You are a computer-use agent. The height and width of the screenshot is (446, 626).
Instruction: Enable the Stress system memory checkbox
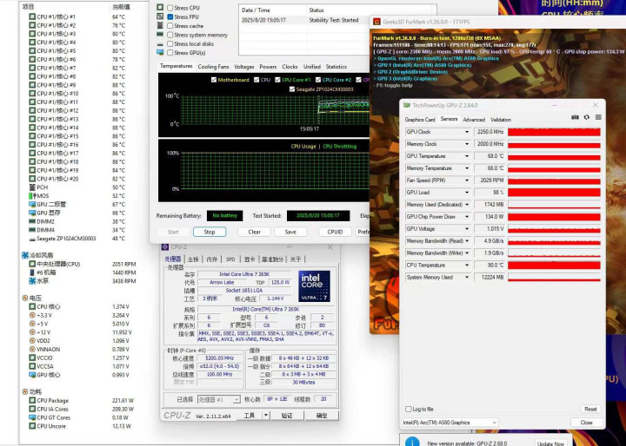(x=170, y=35)
